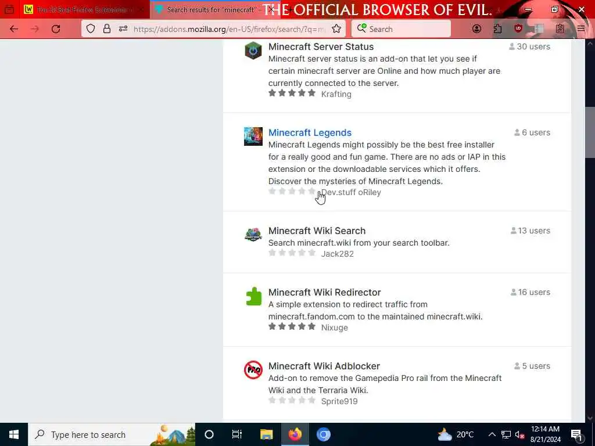Click the Windows 'Type here to search' box
Image resolution: width=595 pixels, height=446 pixels.
pos(112,434)
